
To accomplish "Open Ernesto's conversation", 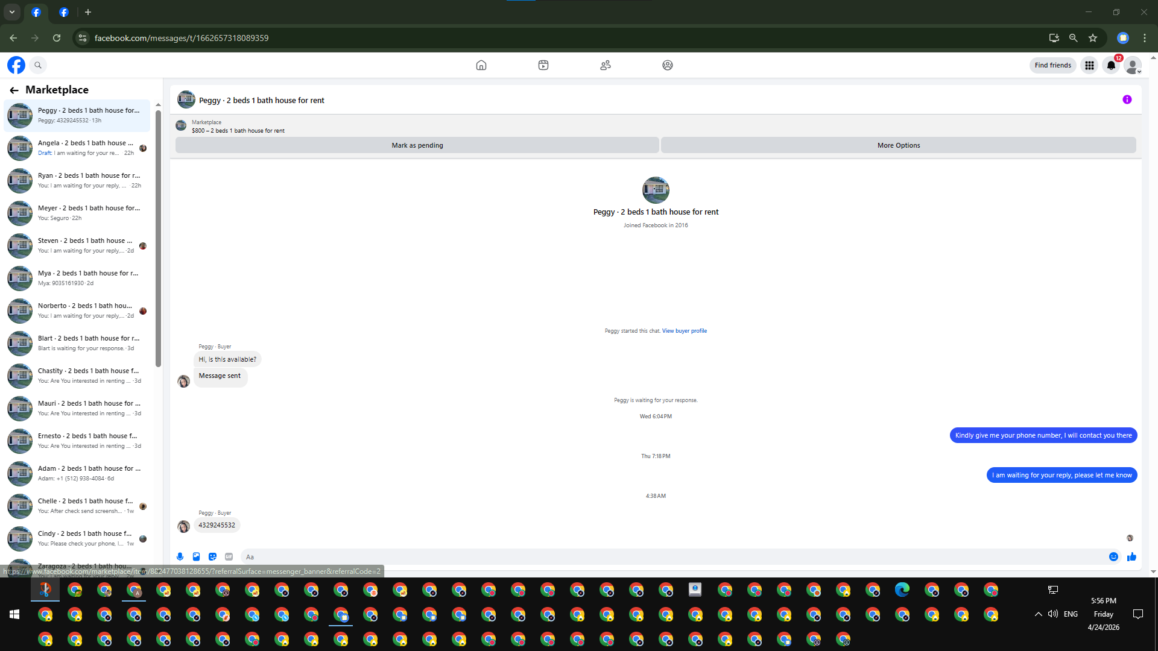I will 78,441.
